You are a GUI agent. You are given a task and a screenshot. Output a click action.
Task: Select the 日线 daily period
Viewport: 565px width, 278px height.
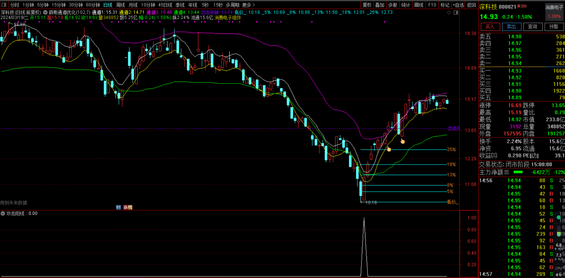(x=108, y=5)
